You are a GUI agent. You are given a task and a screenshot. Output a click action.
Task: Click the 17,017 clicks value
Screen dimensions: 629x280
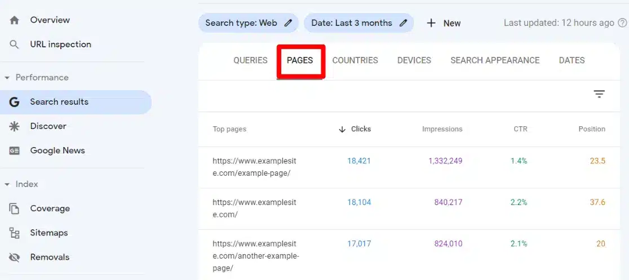pos(359,244)
